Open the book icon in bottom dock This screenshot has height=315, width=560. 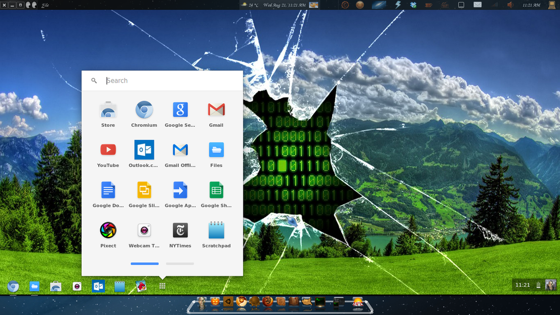[294, 302]
